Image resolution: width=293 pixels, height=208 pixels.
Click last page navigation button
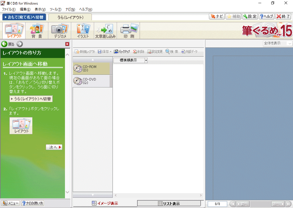(x=288, y=204)
